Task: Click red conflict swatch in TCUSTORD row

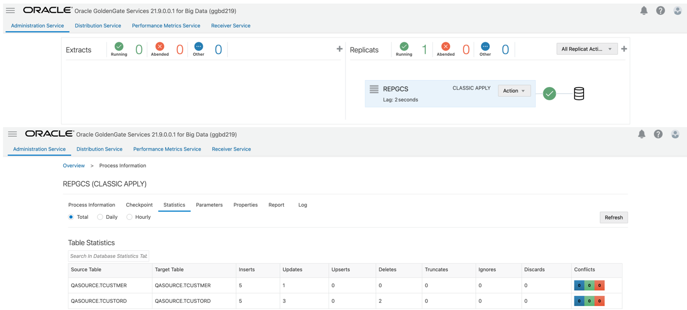Action: 599,301
